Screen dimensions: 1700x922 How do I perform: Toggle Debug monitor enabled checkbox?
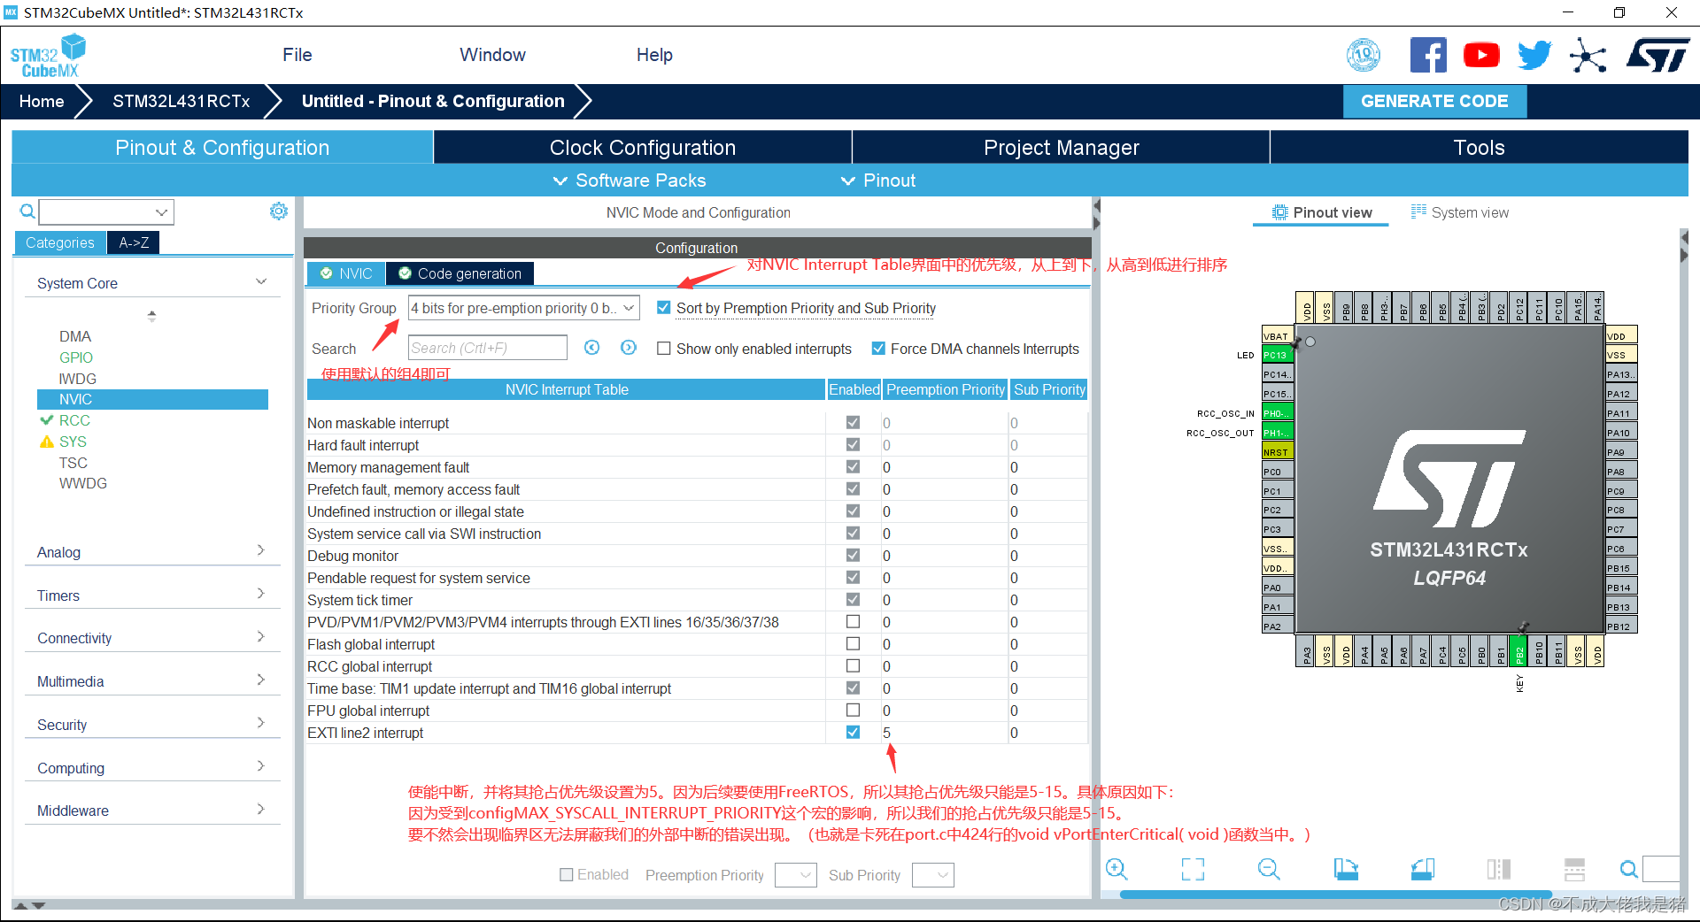[x=853, y=555]
